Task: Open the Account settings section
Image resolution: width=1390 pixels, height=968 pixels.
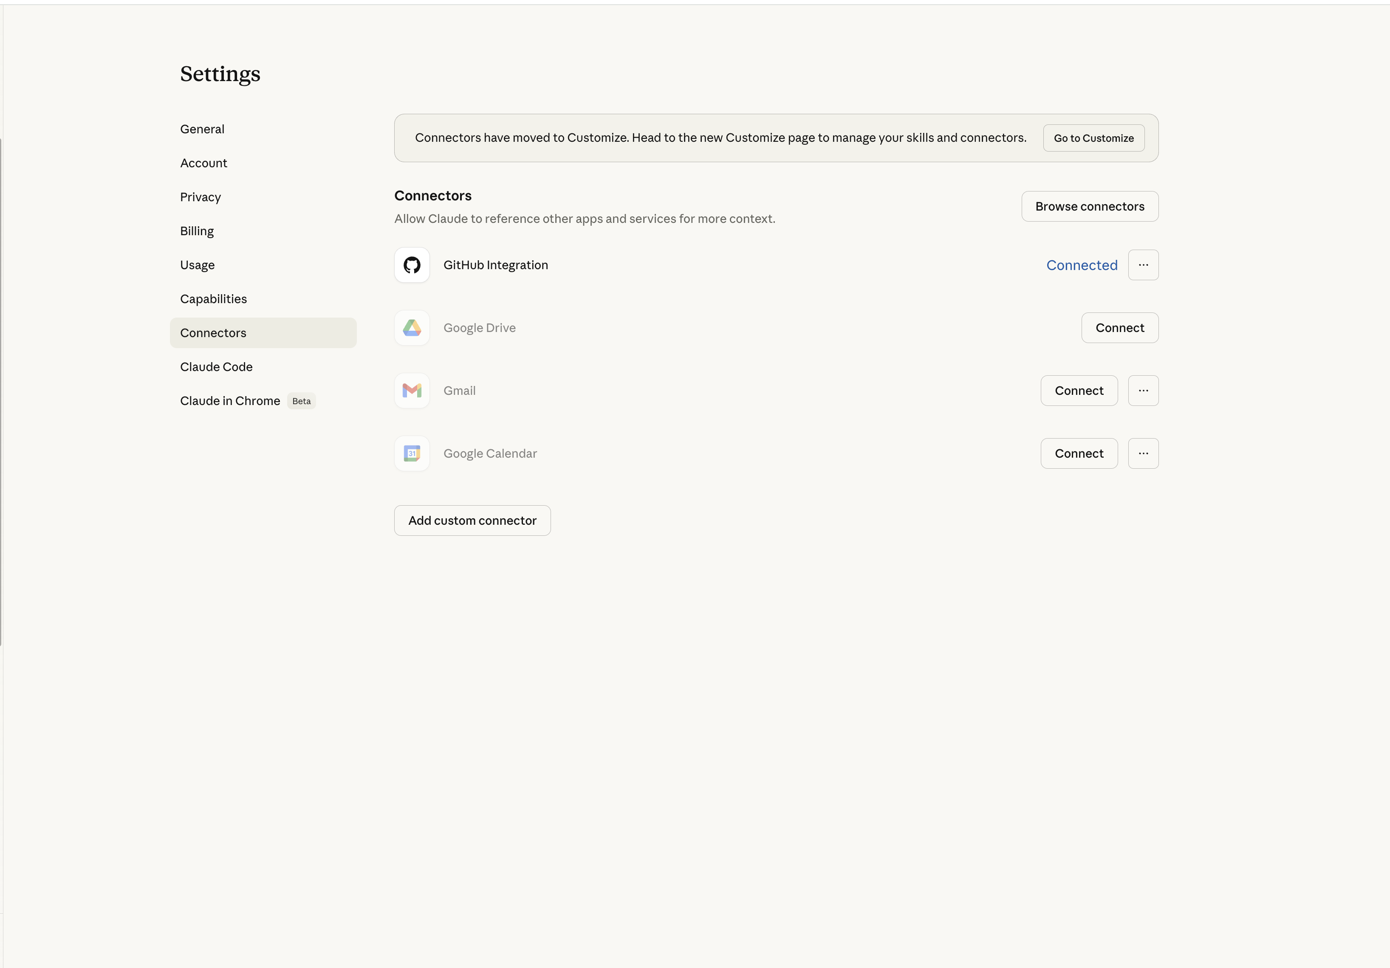Action: pyautogui.click(x=203, y=163)
